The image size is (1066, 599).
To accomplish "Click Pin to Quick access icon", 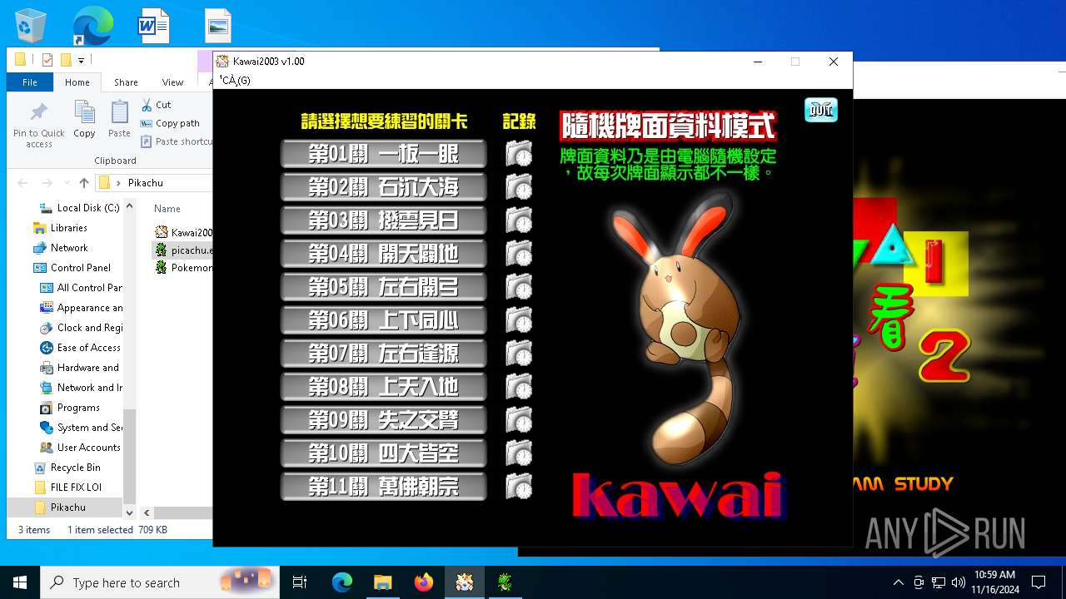I will pos(38,125).
